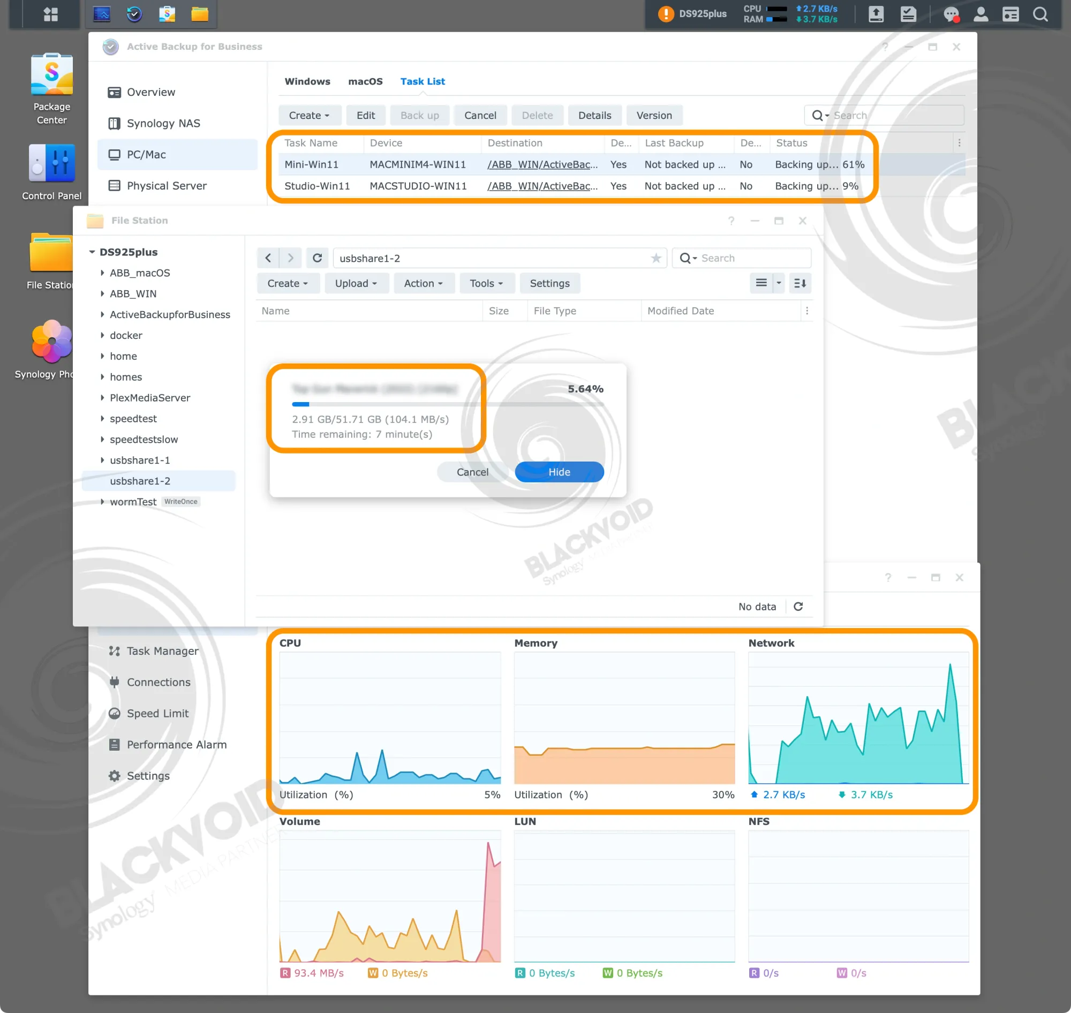Switch to the Windows tab
Viewport: 1071px width, 1013px height.
[x=307, y=81]
